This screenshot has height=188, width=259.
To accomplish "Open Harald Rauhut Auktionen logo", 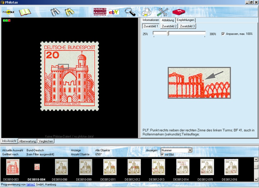I will point(100,12).
